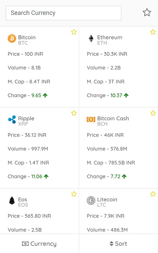Show favorites via top star icon
158x253 pixels.
click(147, 13)
